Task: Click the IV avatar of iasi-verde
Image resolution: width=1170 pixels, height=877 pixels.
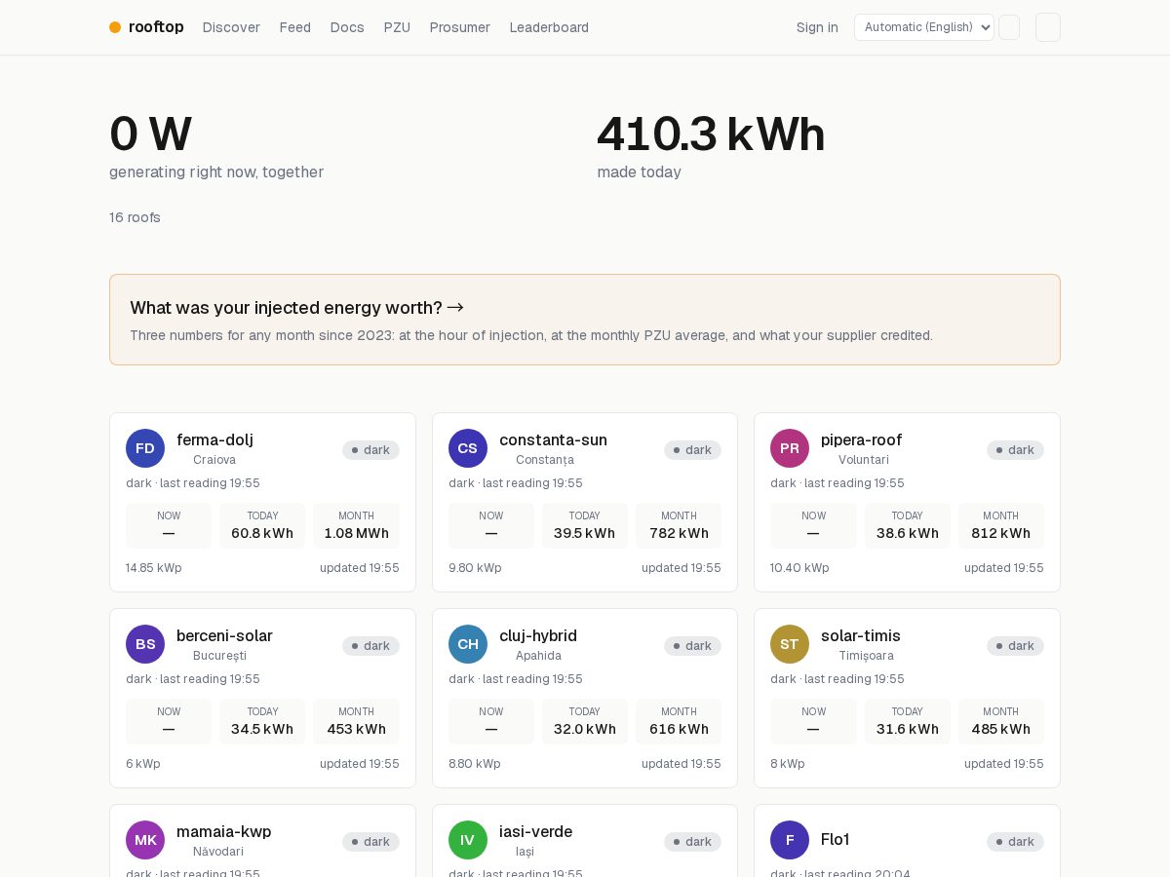Action: (x=468, y=840)
